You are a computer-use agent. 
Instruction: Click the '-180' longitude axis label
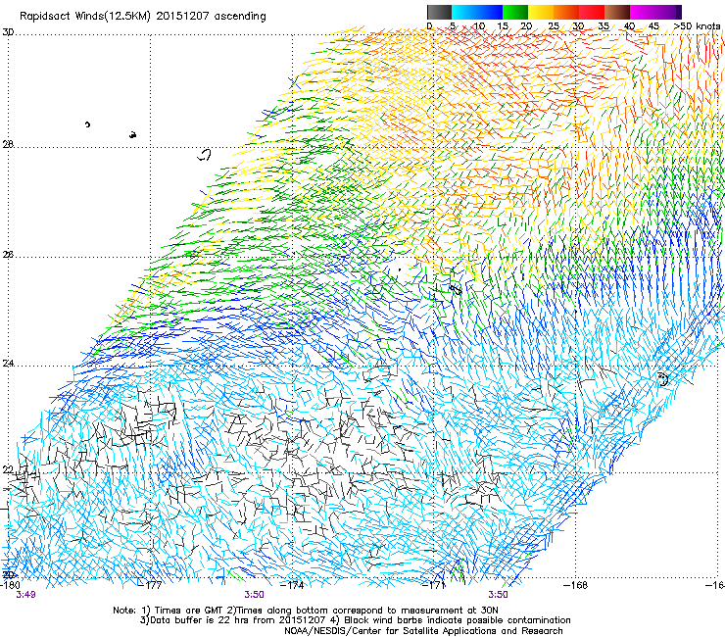[10, 585]
